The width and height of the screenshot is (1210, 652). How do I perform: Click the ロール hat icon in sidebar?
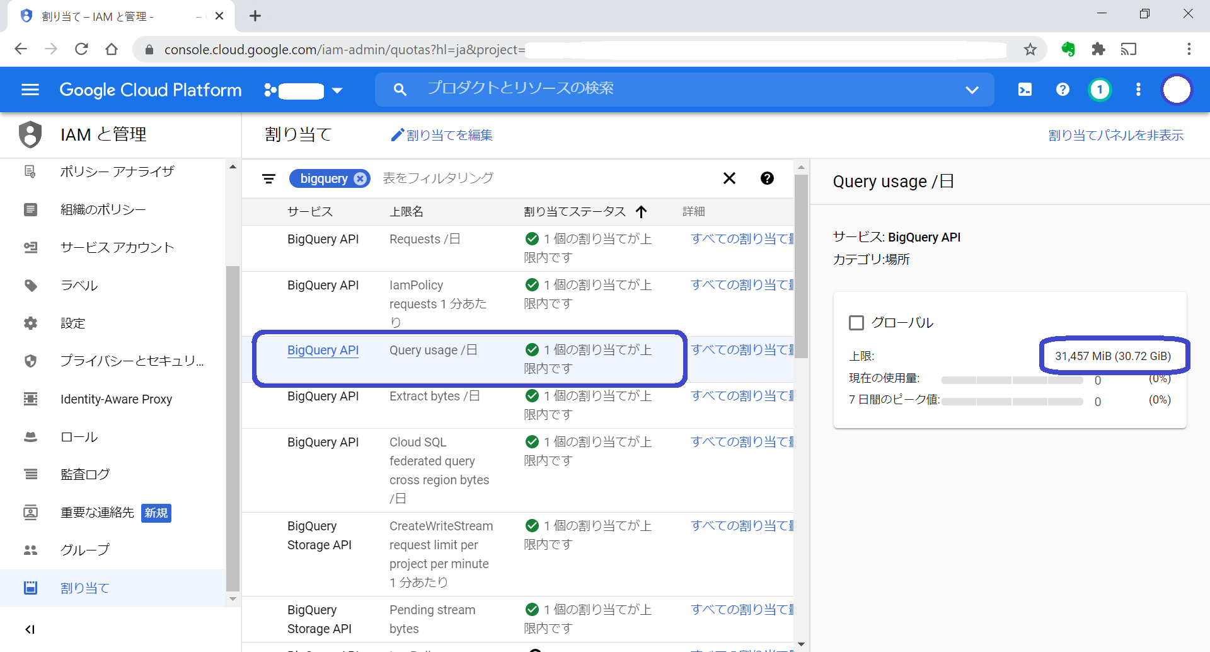(30, 436)
